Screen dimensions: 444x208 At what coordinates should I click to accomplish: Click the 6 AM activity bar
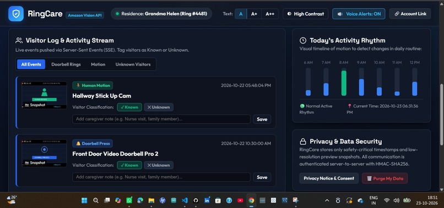click(308, 93)
